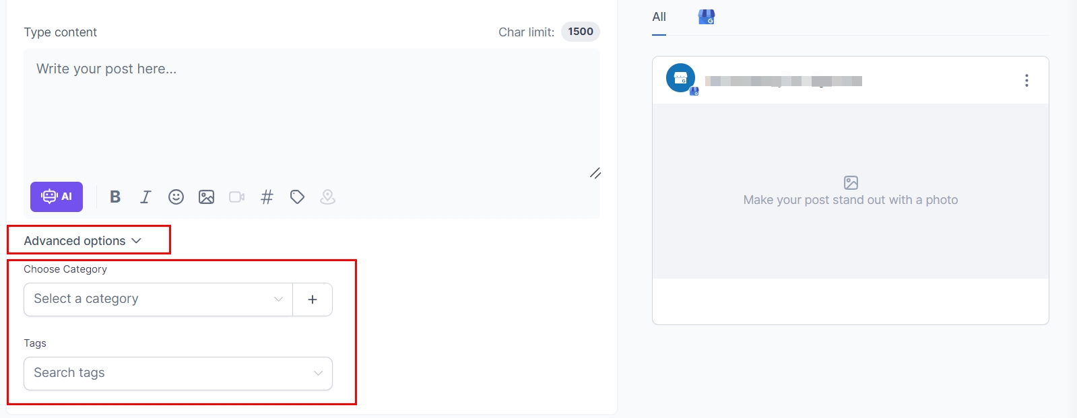Click the profile avatar in preview

(x=681, y=79)
